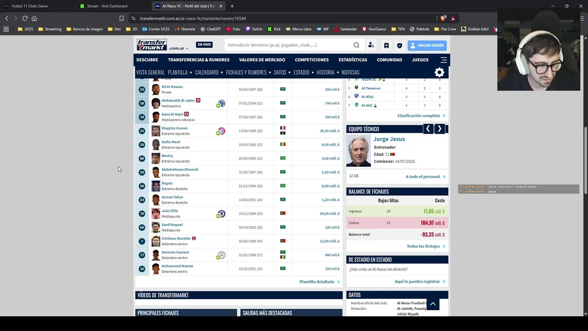Open COMUNIDAD menu
Image resolution: width=588 pixels, height=331 pixels.
click(389, 60)
